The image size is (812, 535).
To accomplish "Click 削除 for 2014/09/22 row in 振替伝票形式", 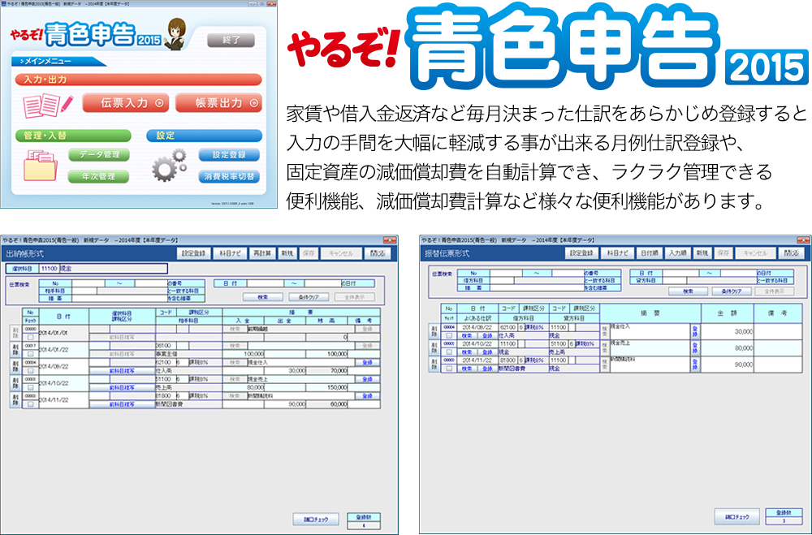I will click(434, 331).
